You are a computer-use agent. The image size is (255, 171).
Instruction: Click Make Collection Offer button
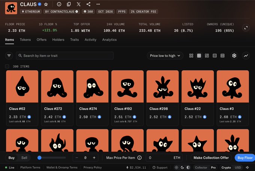pos(211,157)
